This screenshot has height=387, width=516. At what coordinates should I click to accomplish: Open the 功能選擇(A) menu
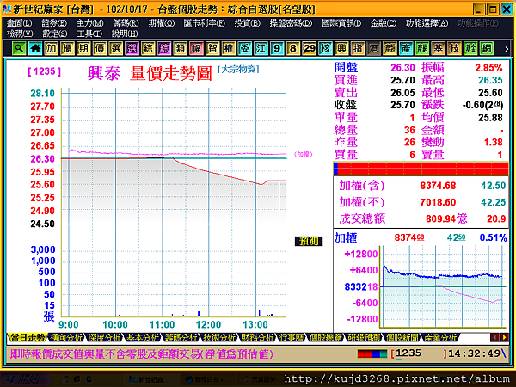[427, 23]
